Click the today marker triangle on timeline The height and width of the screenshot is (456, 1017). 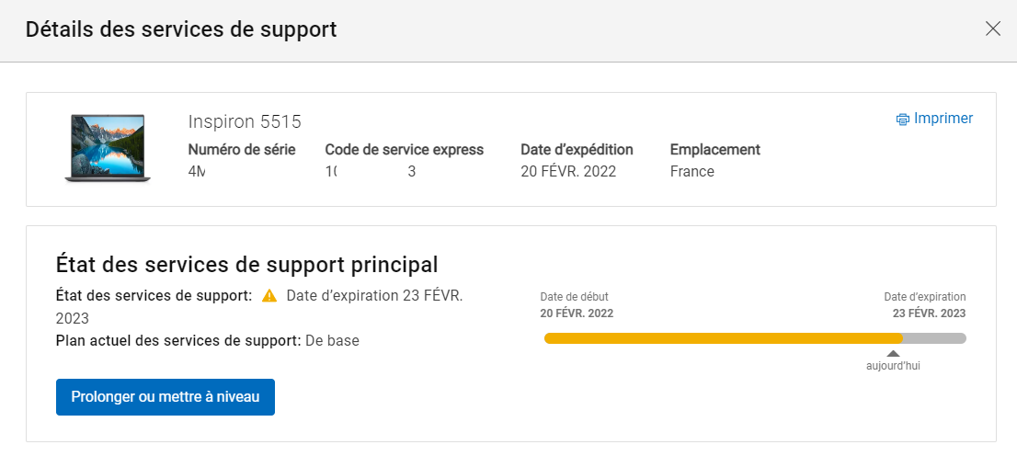click(893, 353)
